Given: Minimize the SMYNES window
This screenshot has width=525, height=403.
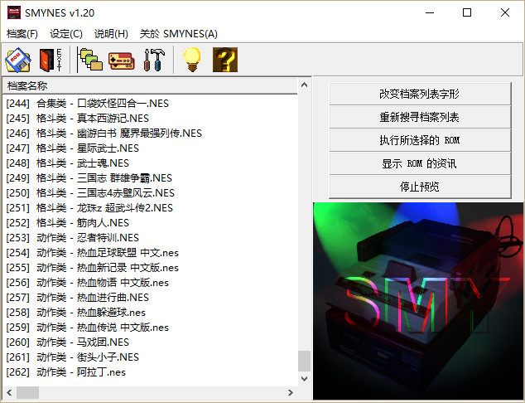Looking at the screenshot, I should click(x=430, y=12).
